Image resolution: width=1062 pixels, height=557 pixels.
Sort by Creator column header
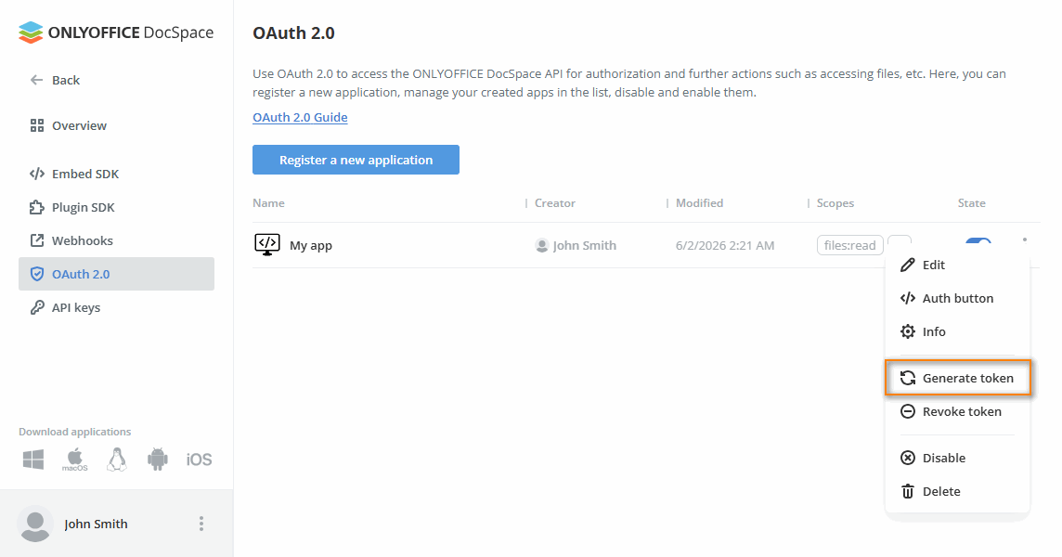click(x=555, y=203)
